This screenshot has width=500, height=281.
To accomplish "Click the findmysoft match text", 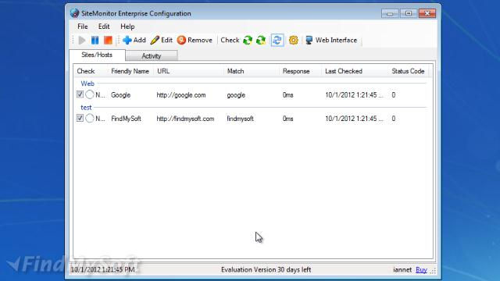I will point(240,119).
